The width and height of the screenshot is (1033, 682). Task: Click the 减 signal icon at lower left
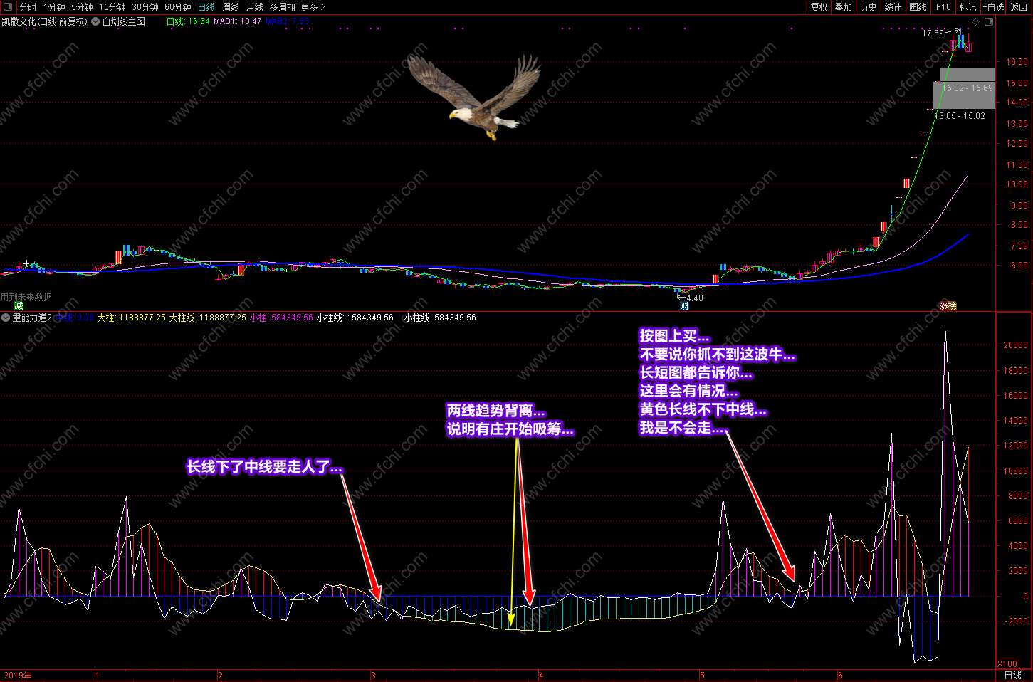point(19,306)
